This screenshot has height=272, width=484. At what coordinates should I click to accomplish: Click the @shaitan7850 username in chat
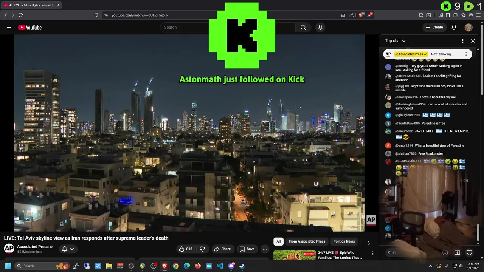[x=406, y=154]
